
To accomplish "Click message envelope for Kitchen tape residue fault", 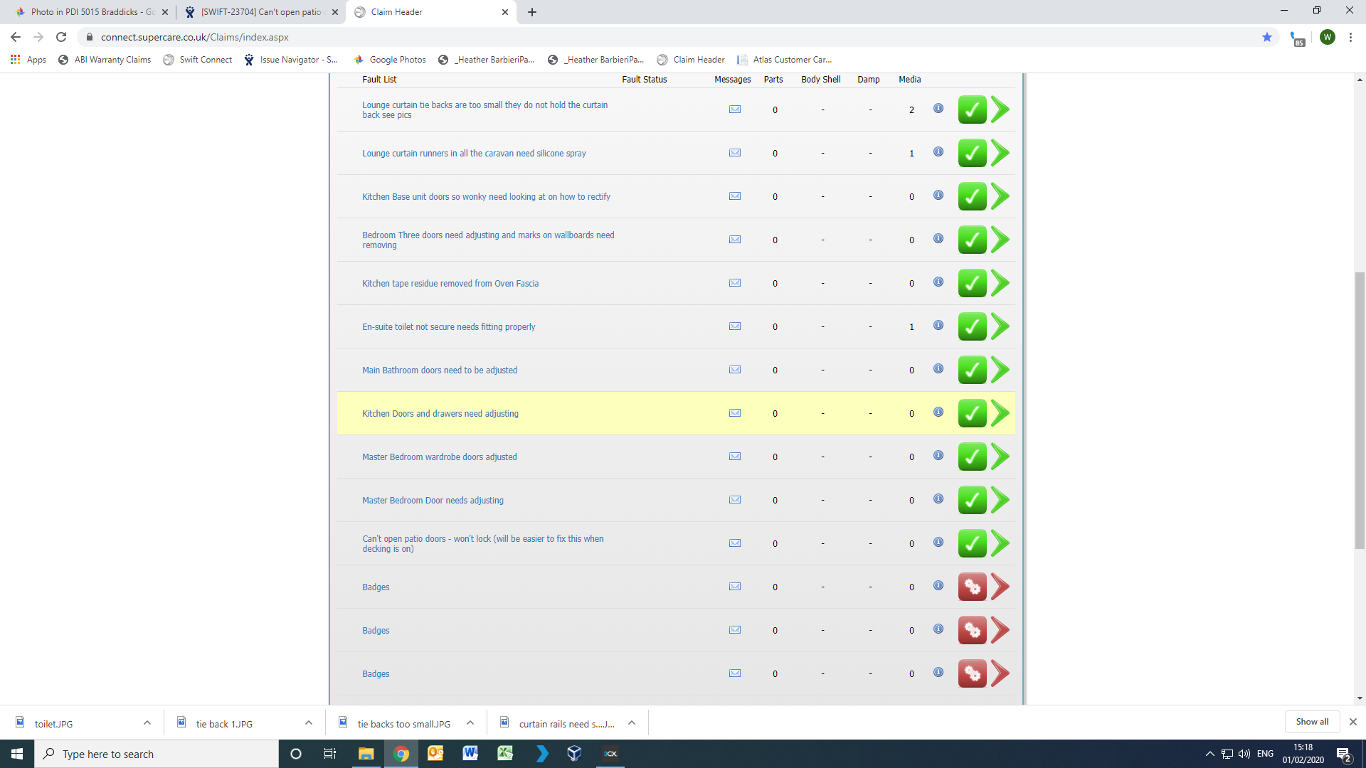I will click(x=735, y=283).
